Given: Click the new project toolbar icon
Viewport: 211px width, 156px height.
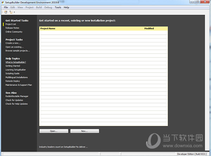Looking at the screenshot, I should (x=6, y=12).
